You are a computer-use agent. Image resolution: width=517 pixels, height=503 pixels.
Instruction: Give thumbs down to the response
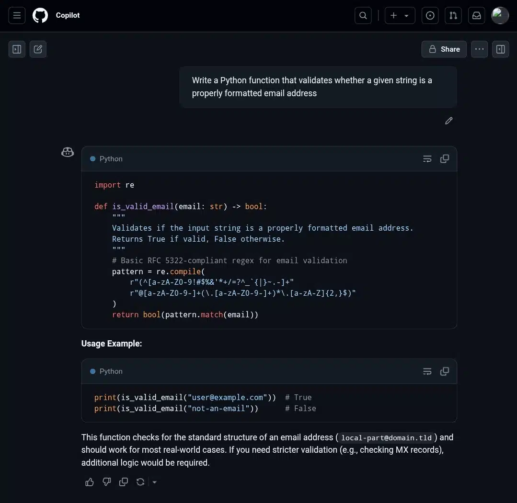click(x=106, y=482)
